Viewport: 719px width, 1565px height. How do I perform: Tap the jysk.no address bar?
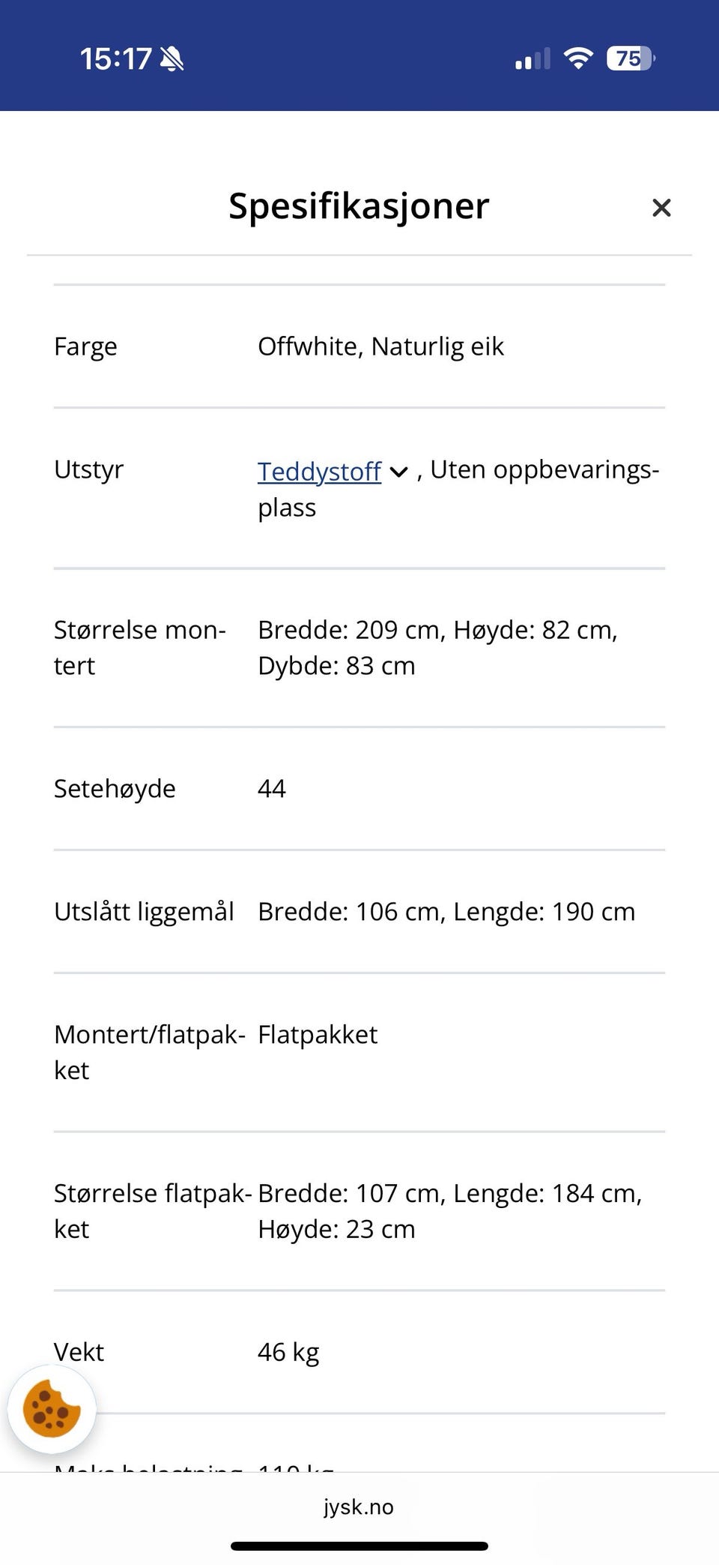coord(359,1507)
